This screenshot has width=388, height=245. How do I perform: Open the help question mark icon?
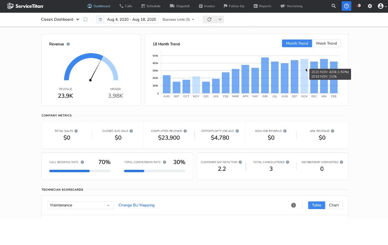346,6
